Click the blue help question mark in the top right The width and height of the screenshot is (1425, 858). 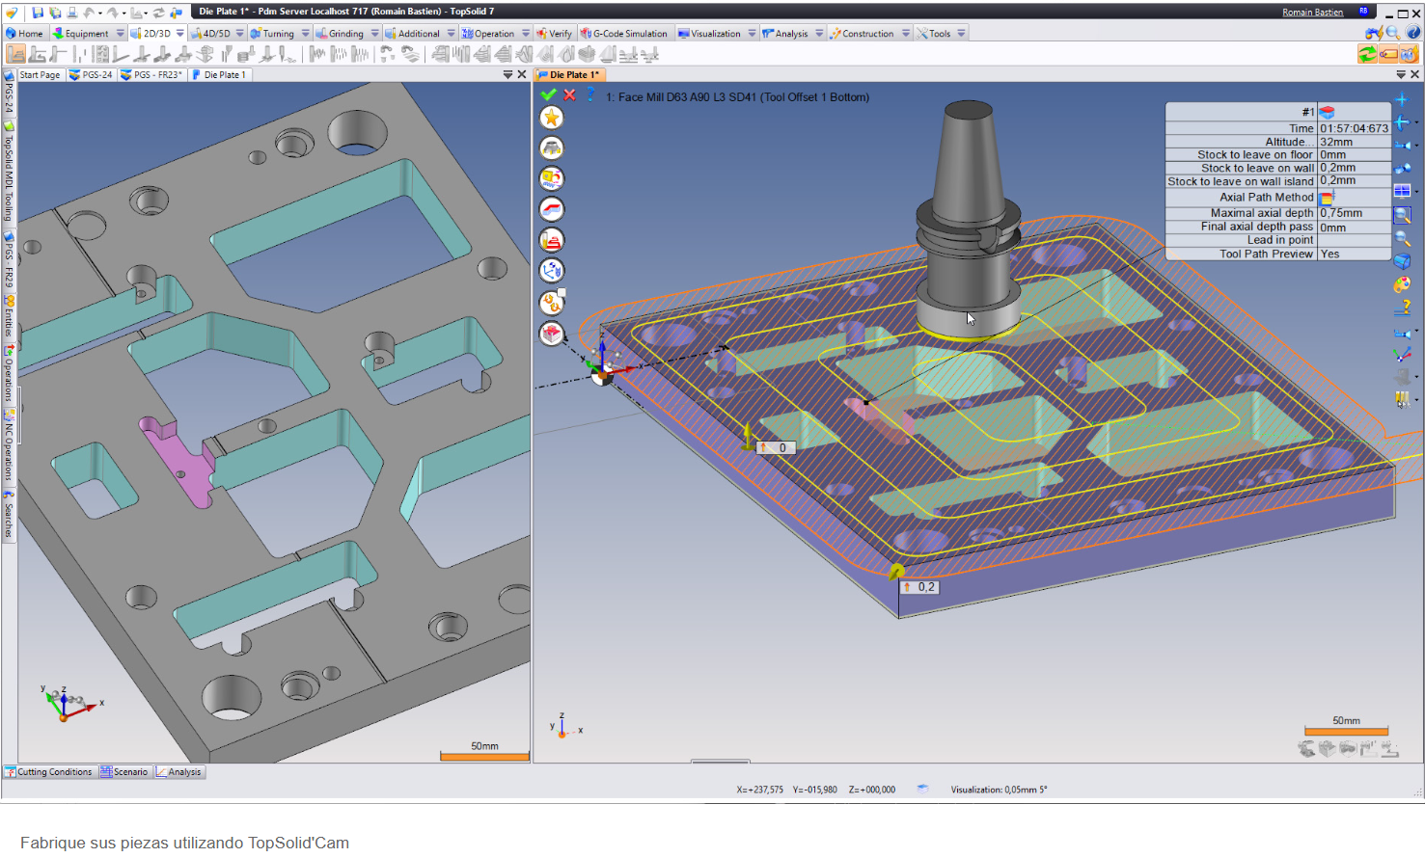pyautogui.click(x=1412, y=33)
